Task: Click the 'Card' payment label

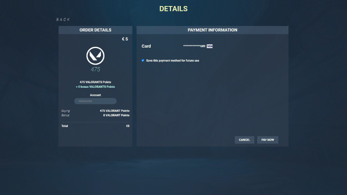Action: click(146, 46)
